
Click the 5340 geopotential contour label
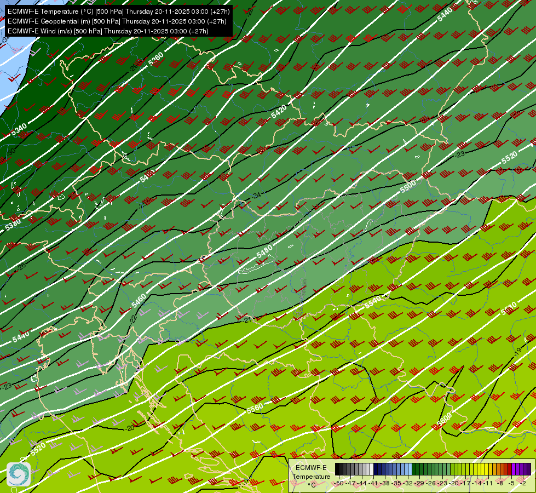[x=19, y=129]
